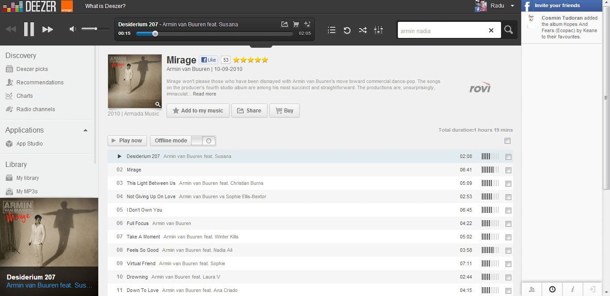
Task: Open My MP3s in the sidebar
Action: (27, 192)
